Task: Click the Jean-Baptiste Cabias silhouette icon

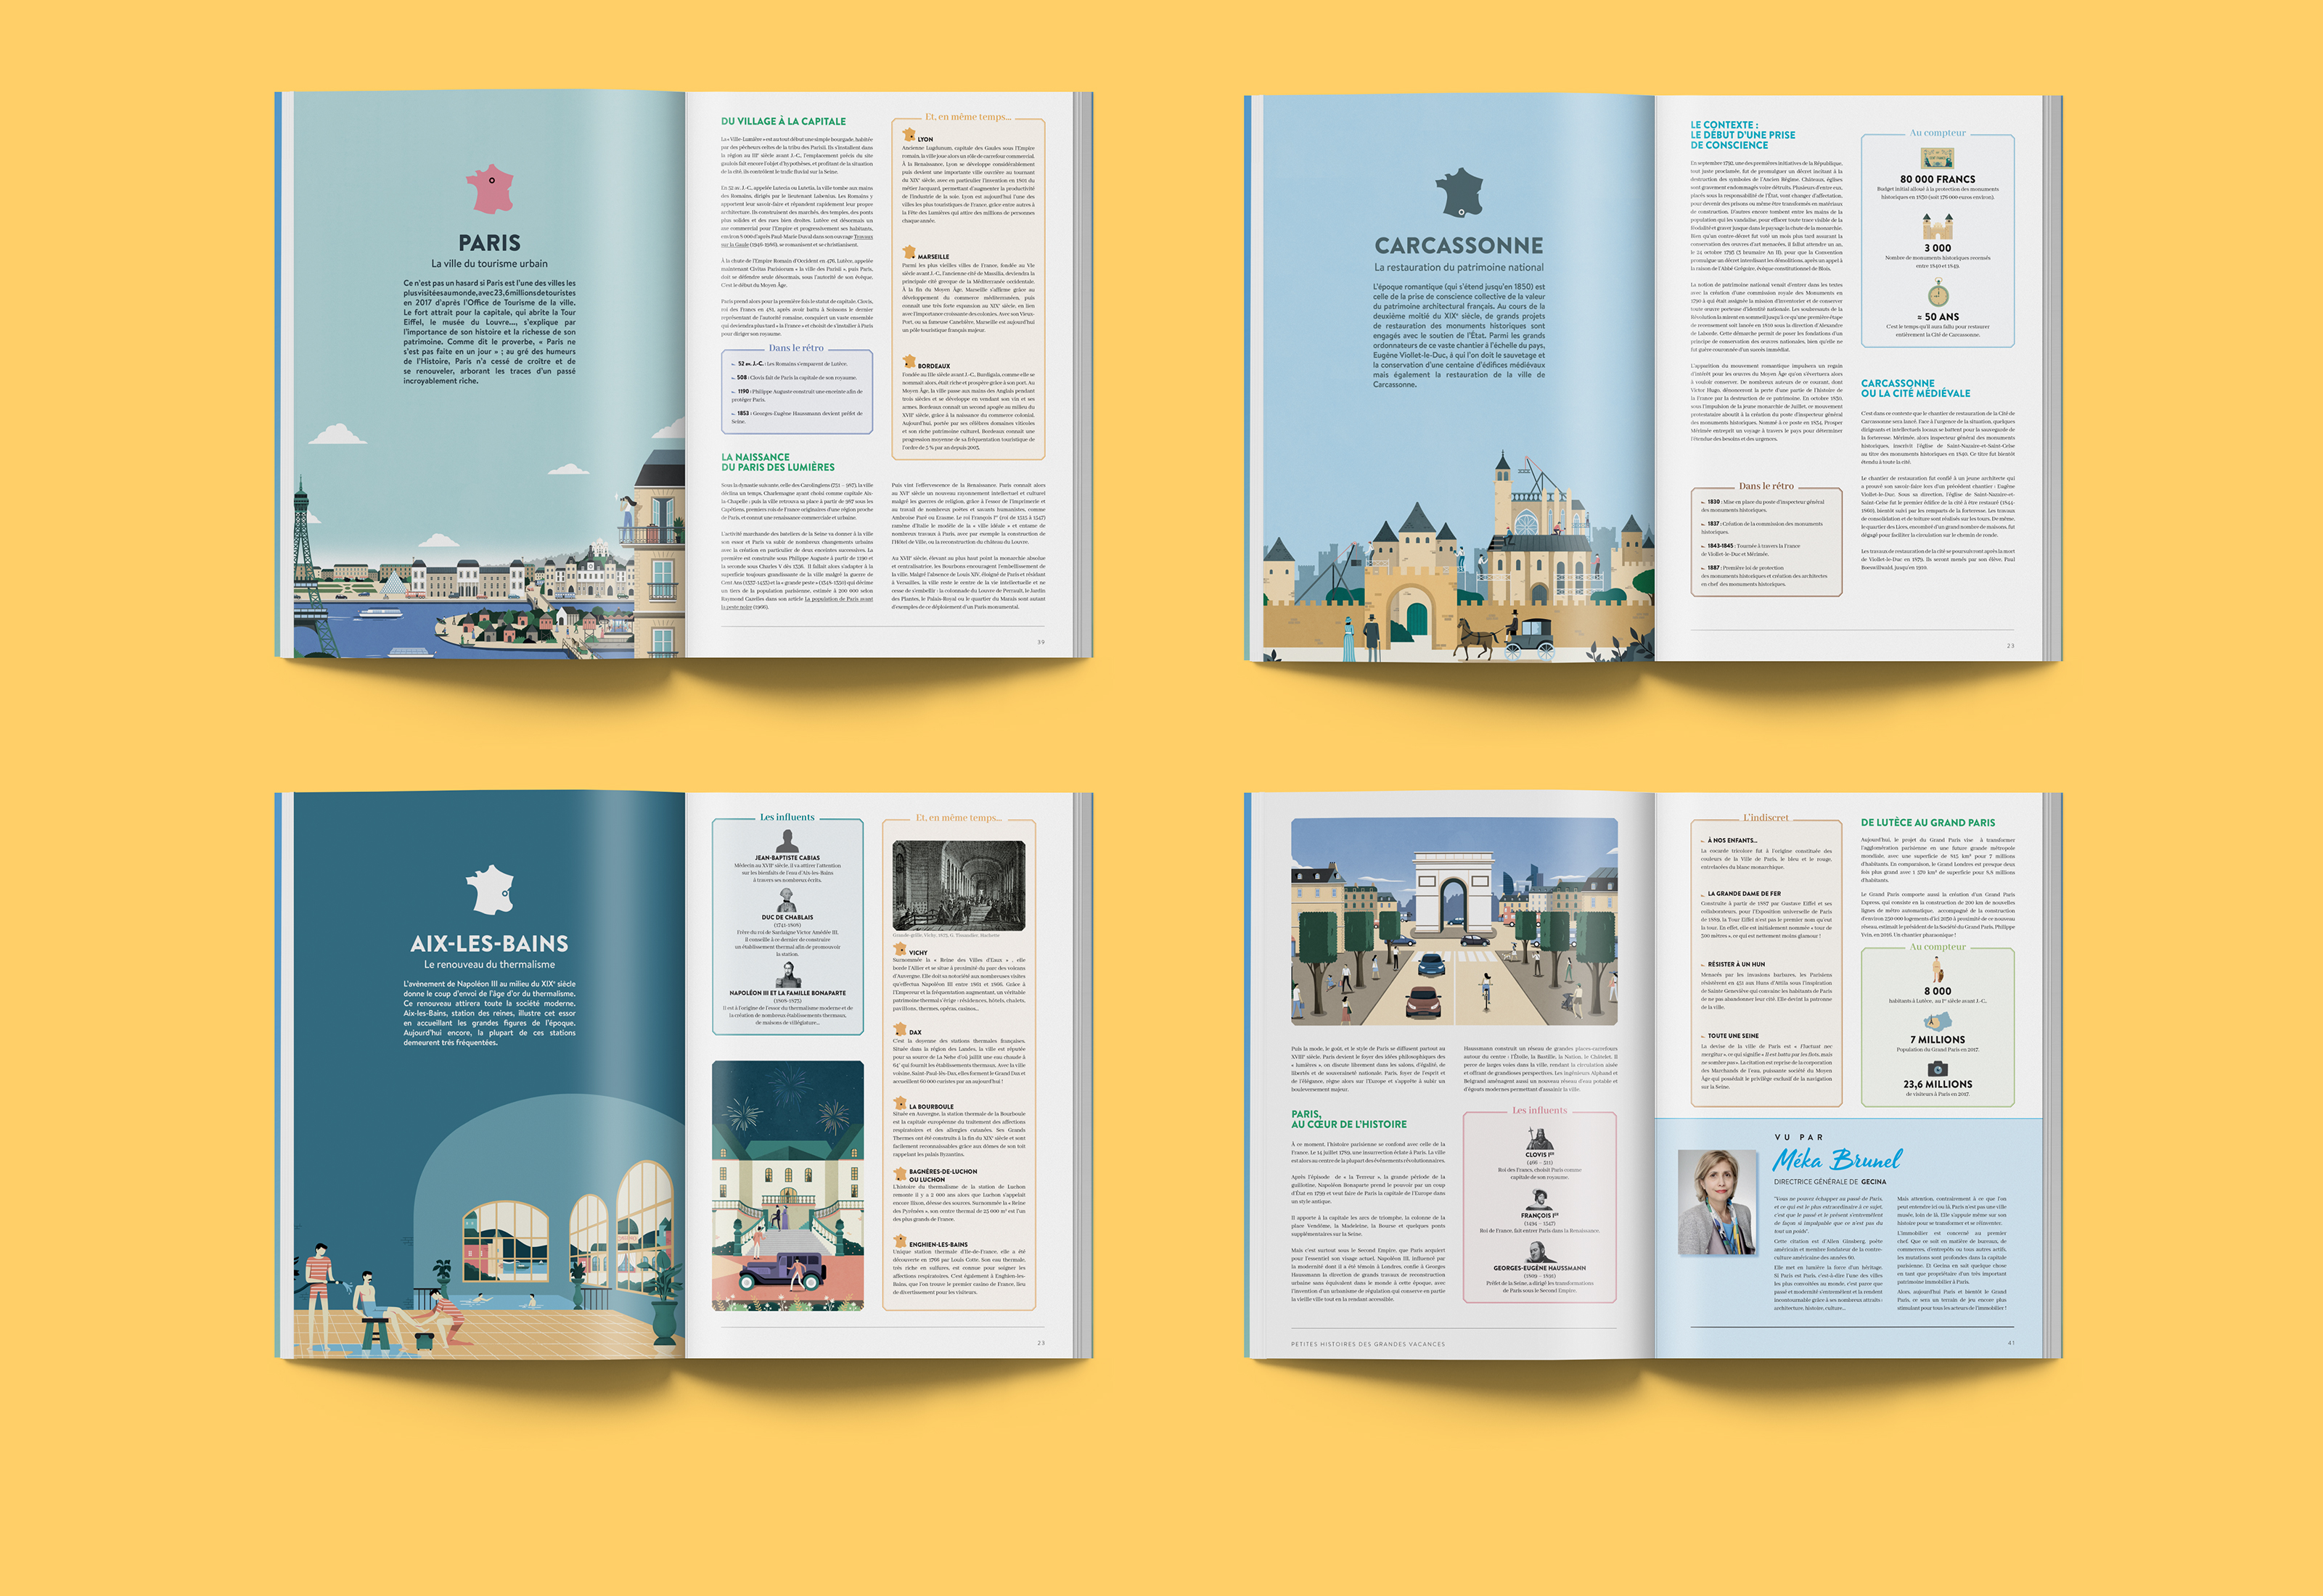Action: (787, 841)
